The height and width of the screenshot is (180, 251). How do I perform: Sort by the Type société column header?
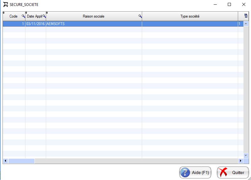[x=190, y=16]
